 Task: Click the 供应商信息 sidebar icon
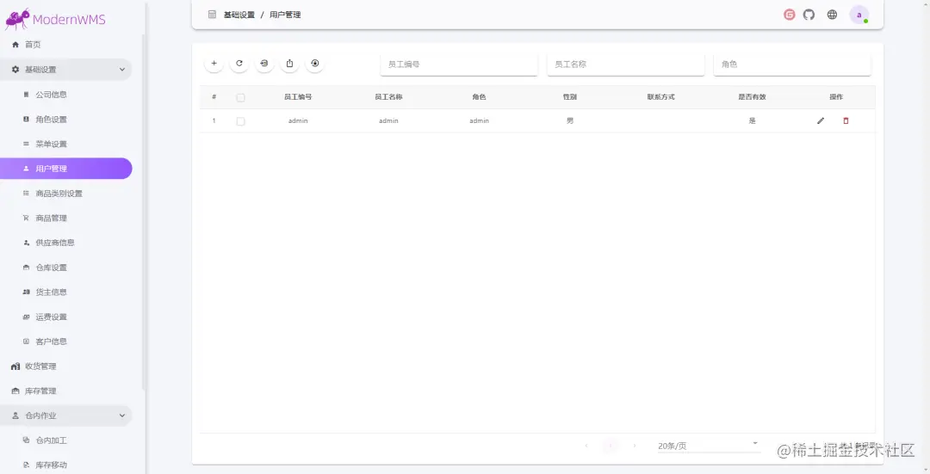[26, 243]
